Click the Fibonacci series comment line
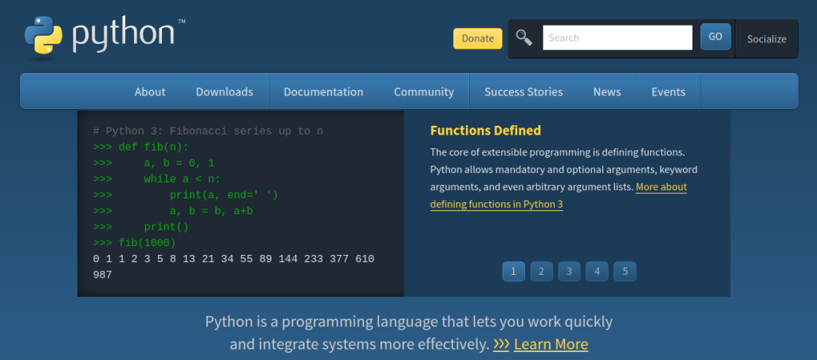Viewport: 817px width, 360px height. point(208,131)
